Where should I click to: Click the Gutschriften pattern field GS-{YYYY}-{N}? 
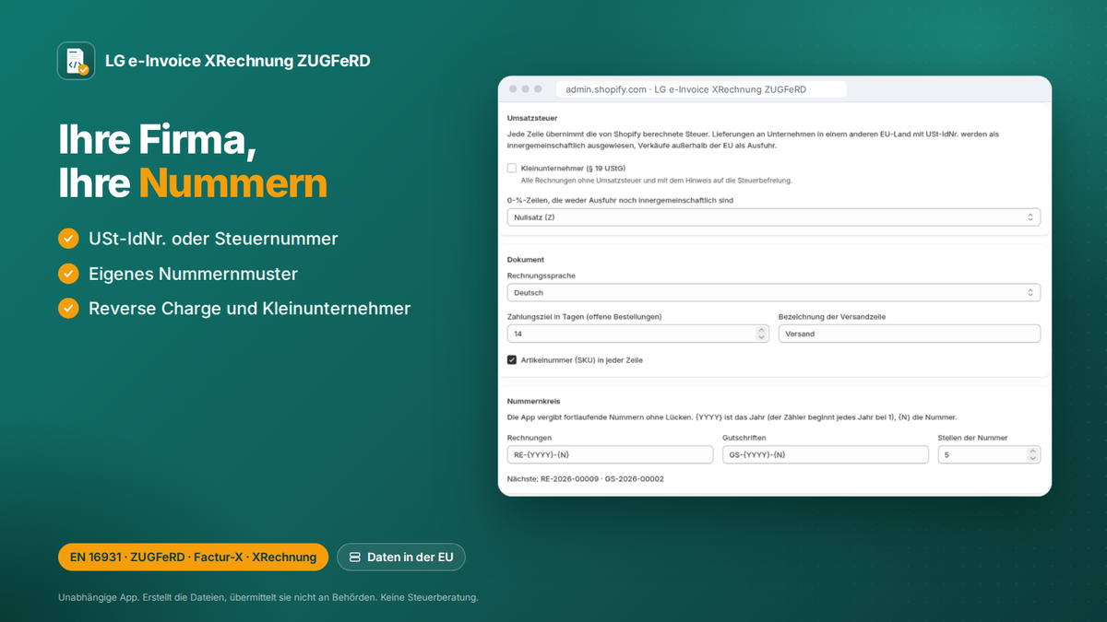pyautogui.click(x=826, y=454)
